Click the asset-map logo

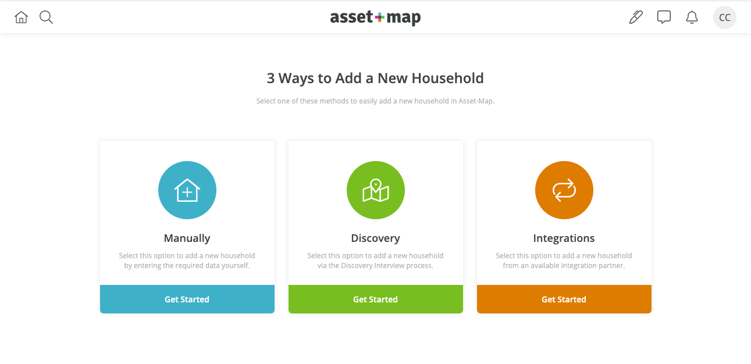pyautogui.click(x=375, y=17)
